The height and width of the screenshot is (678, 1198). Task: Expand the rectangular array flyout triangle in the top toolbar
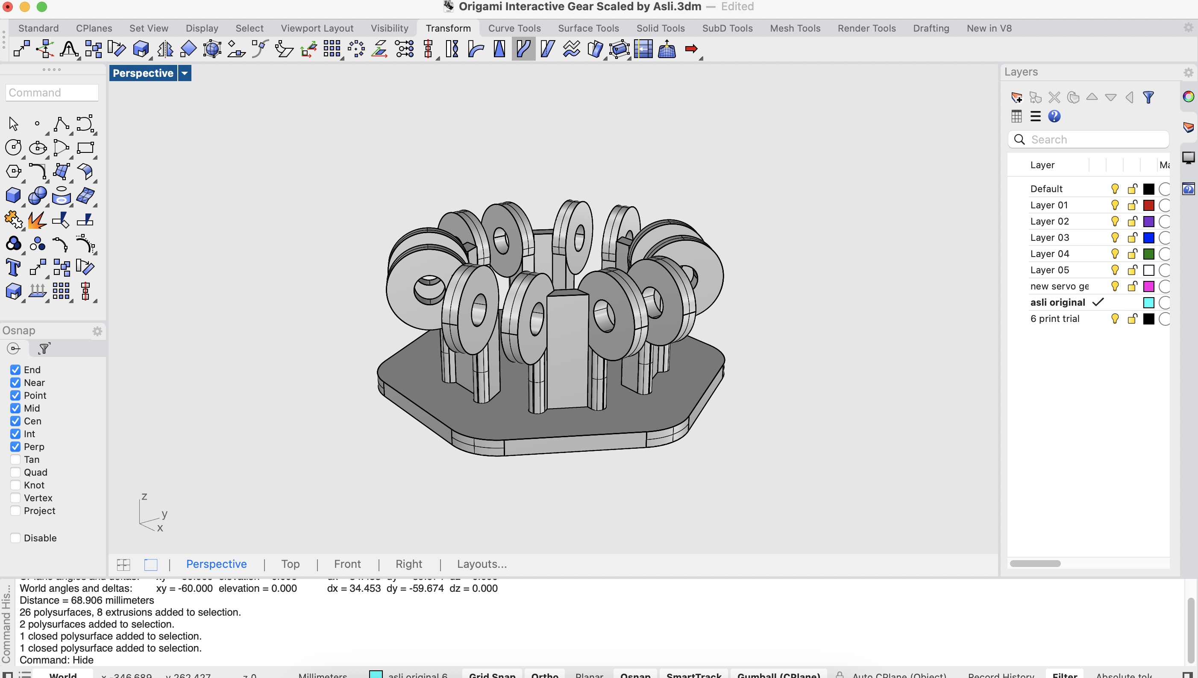click(343, 58)
